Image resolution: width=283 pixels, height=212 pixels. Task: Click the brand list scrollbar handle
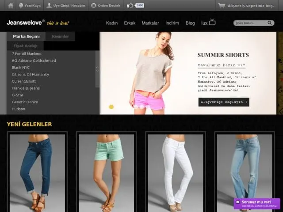[97, 69]
